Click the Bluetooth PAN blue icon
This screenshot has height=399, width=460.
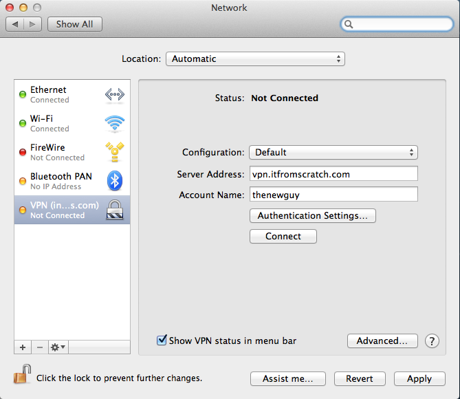(x=115, y=180)
